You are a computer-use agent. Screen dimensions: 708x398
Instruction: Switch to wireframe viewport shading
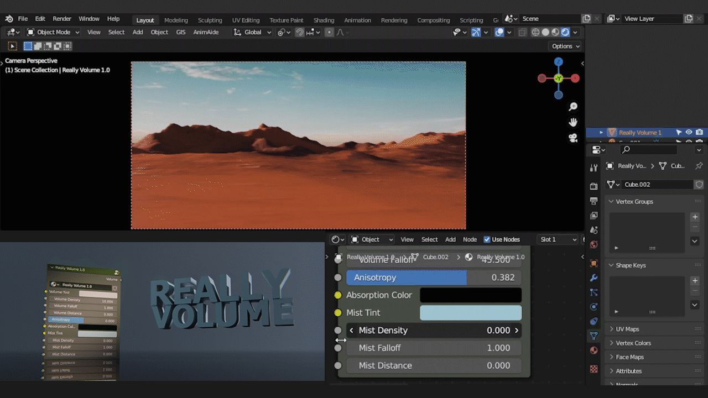pyautogui.click(x=535, y=33)
